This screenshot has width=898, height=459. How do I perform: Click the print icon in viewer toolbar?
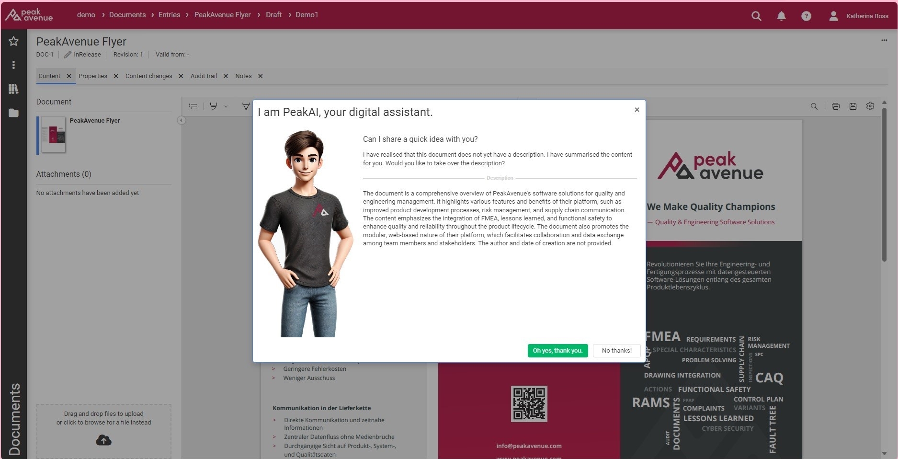click(x=836, y=106)
